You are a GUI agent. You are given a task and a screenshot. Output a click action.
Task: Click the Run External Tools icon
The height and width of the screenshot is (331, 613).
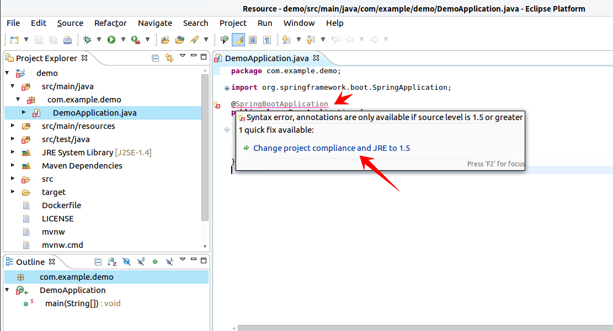click(136, 40)
